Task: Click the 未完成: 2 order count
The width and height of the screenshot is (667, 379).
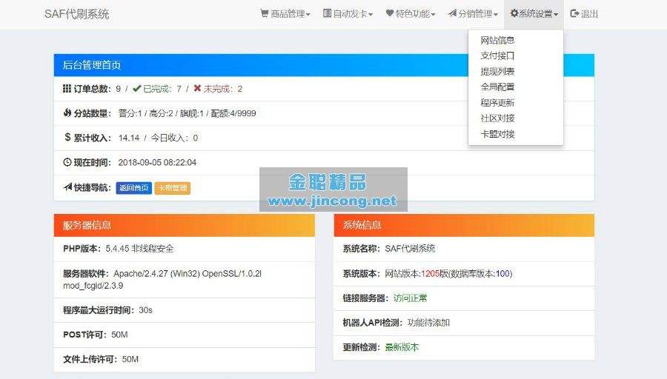Action: coord(223,89)
